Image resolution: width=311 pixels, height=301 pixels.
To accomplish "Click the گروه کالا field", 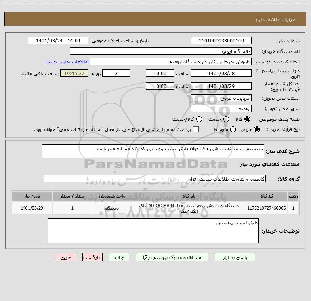I will click(155, 179).
